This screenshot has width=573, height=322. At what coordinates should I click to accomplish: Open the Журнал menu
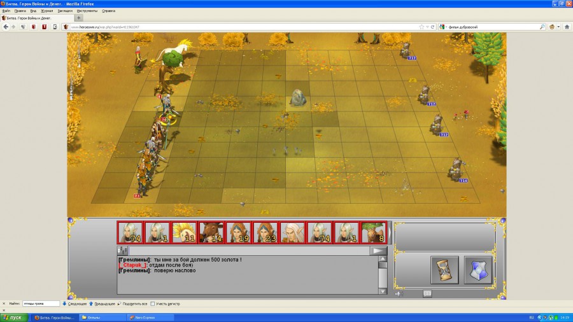(47, 11)
